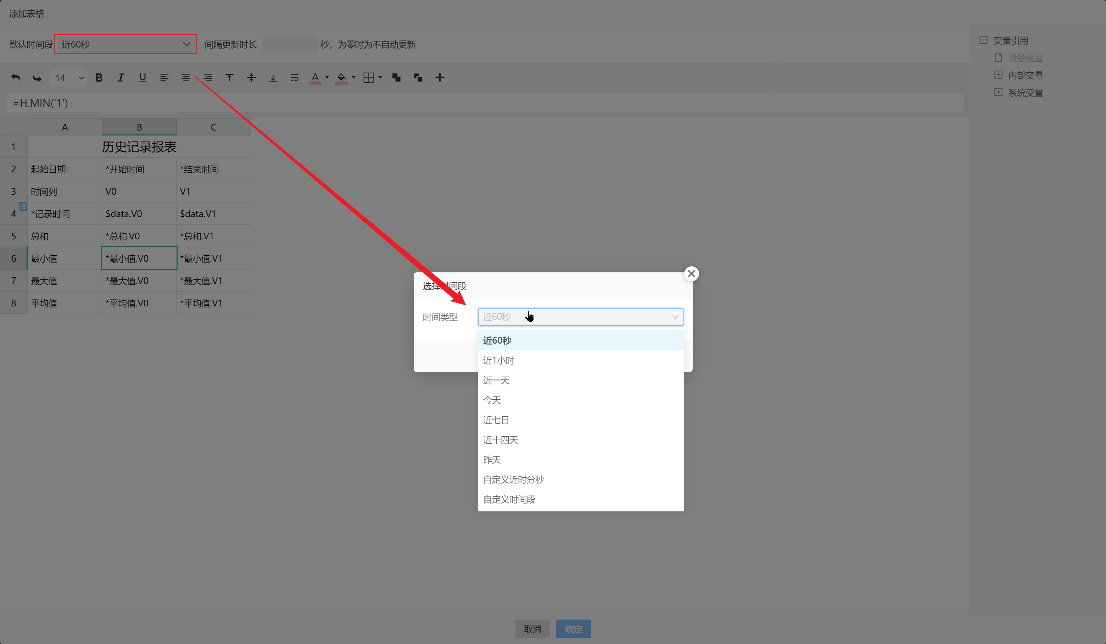The height and width of the screenshot is (644, 1106).
Task: Open fill color dropdown arrow
Action: coord(354,77)
